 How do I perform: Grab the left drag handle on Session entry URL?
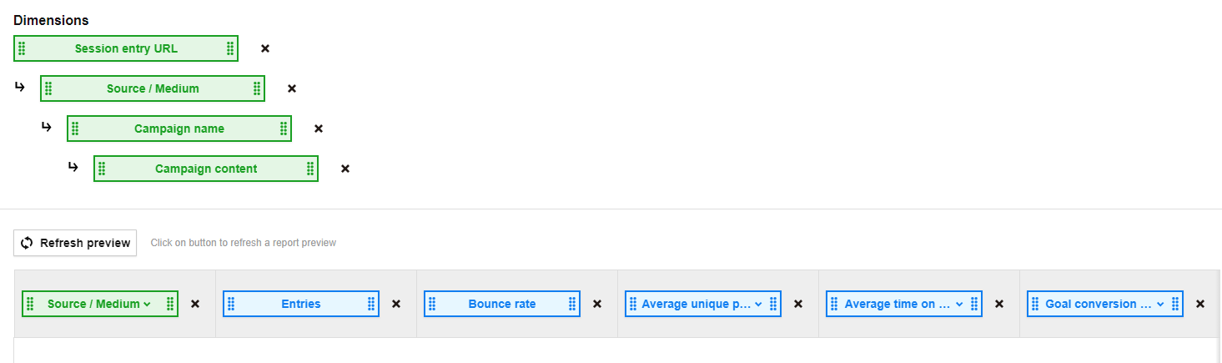22,48
